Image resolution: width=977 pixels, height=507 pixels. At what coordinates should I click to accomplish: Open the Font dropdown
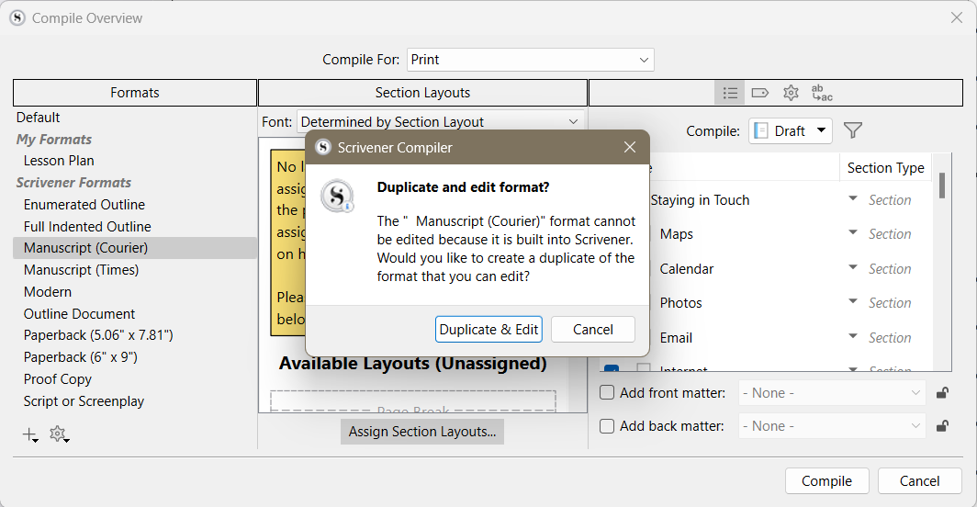[441, 121]
